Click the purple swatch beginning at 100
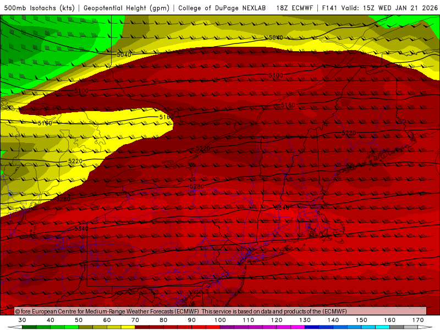This screenshot has height=330, width=440. click(227, 327)
